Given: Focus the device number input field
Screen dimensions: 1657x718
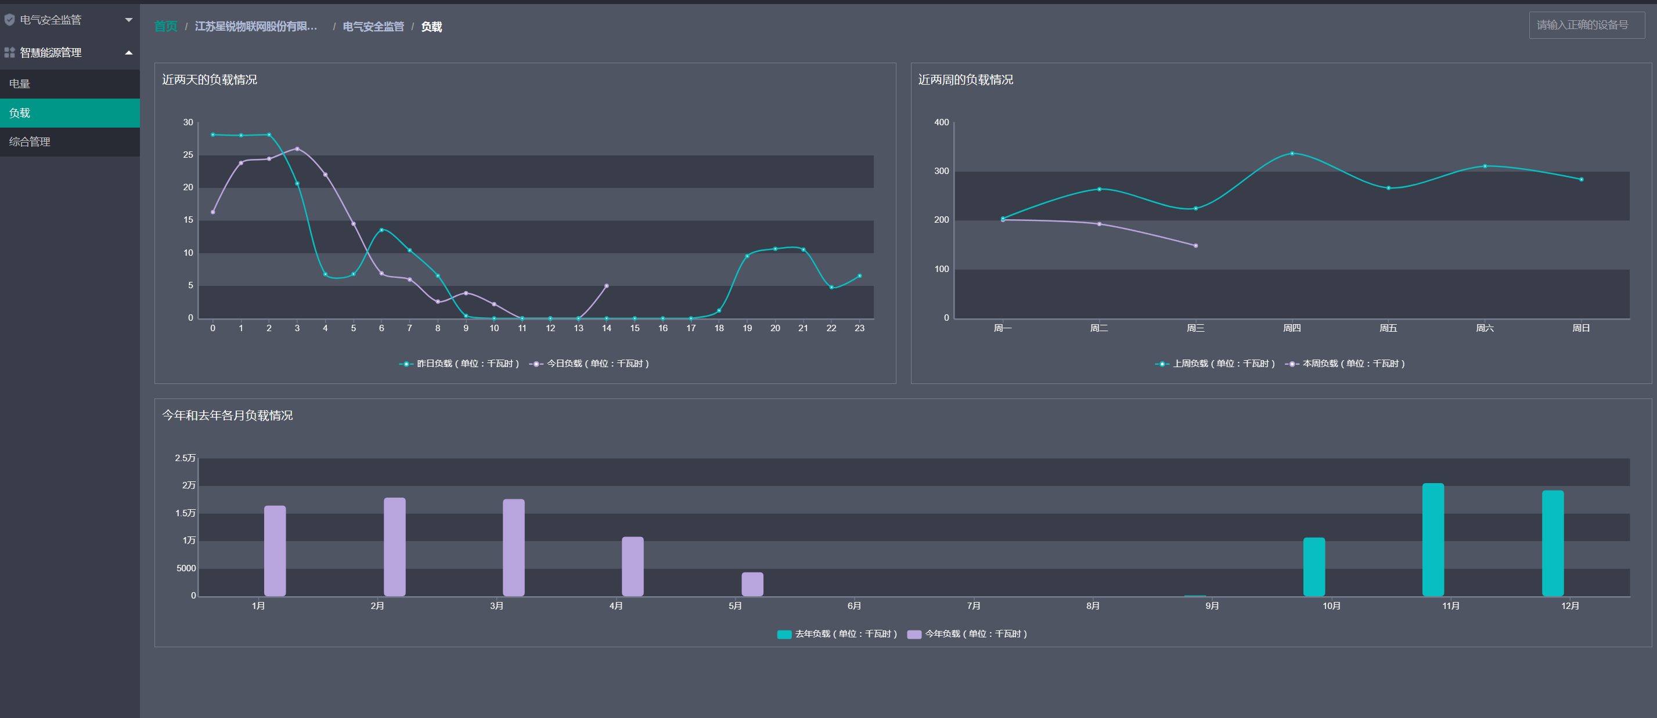Looking at the screenshot, I should [x=1586, y=25].
